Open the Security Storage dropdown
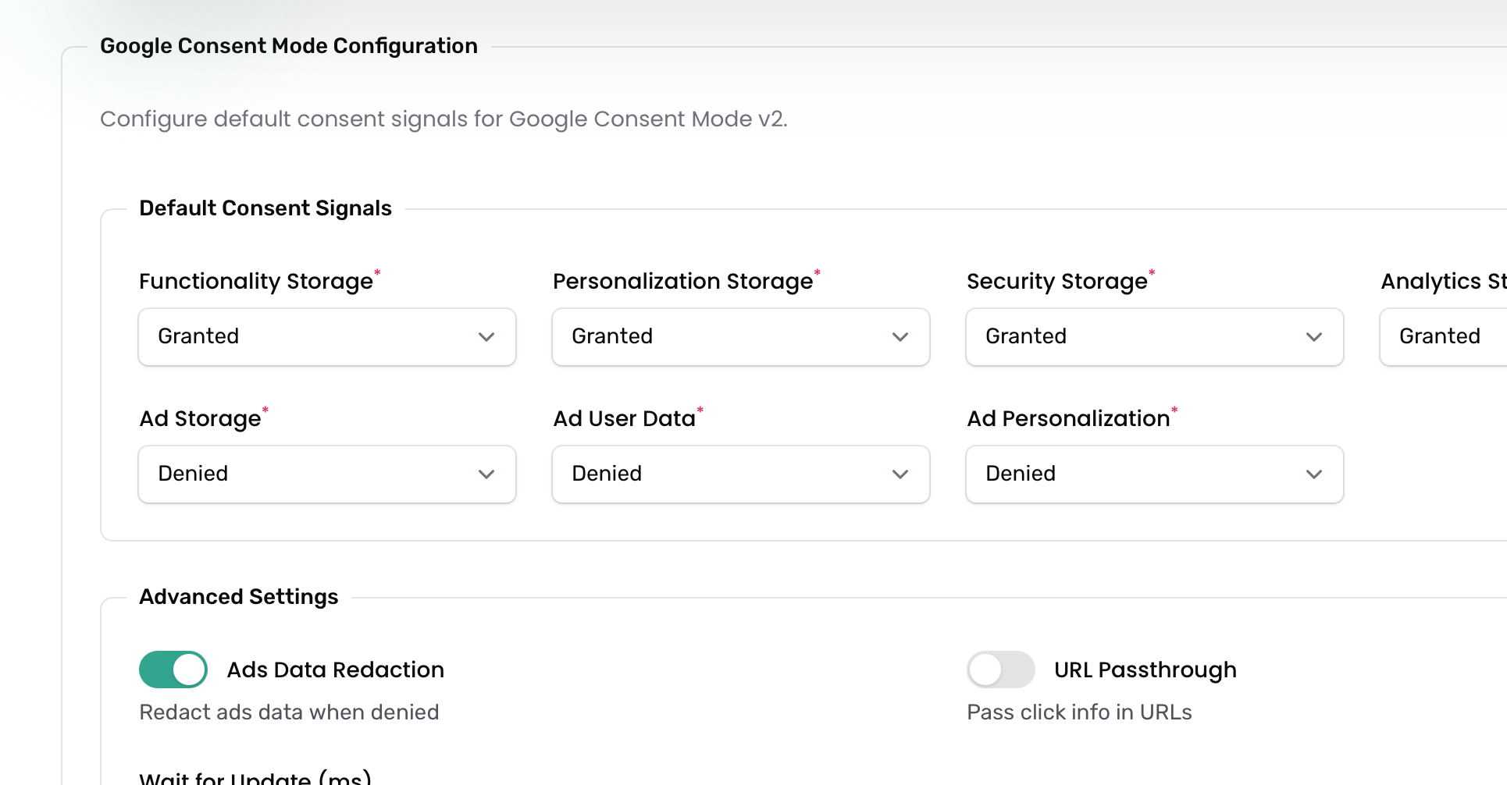1507x785 pixels. click(1155, 337)
